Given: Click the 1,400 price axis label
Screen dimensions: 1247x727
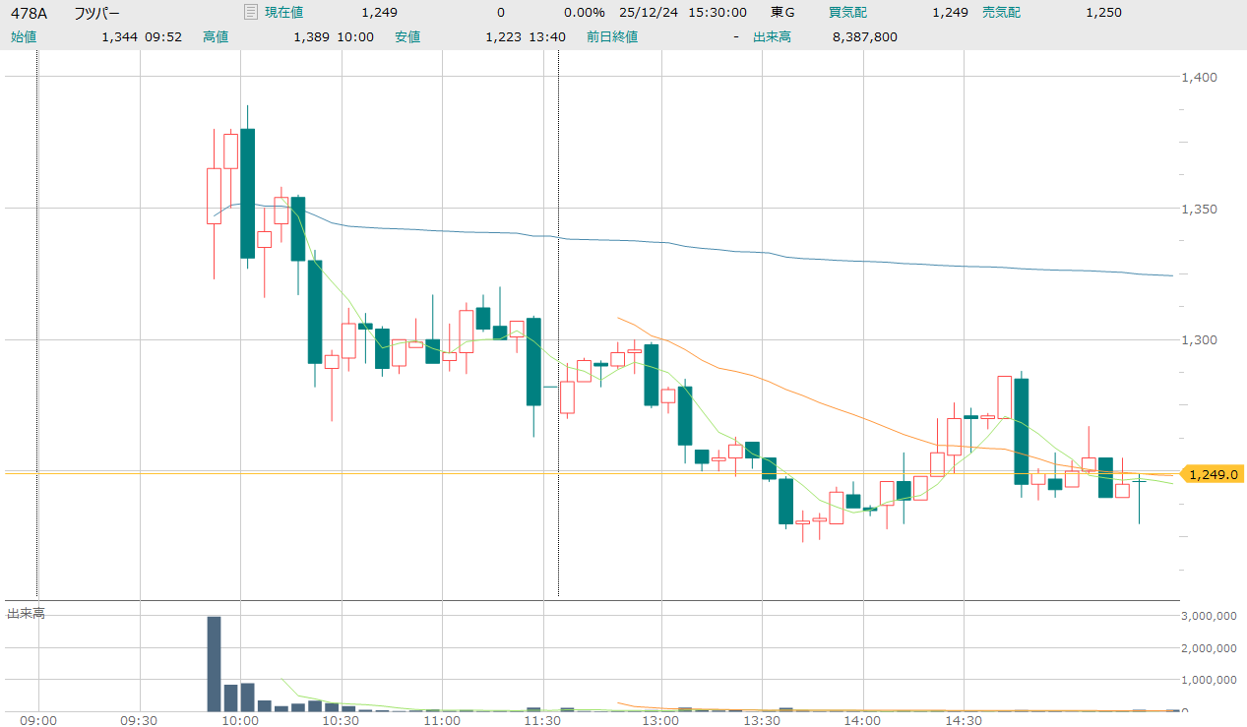Looking at the screenshot, I should point(1199,77).
